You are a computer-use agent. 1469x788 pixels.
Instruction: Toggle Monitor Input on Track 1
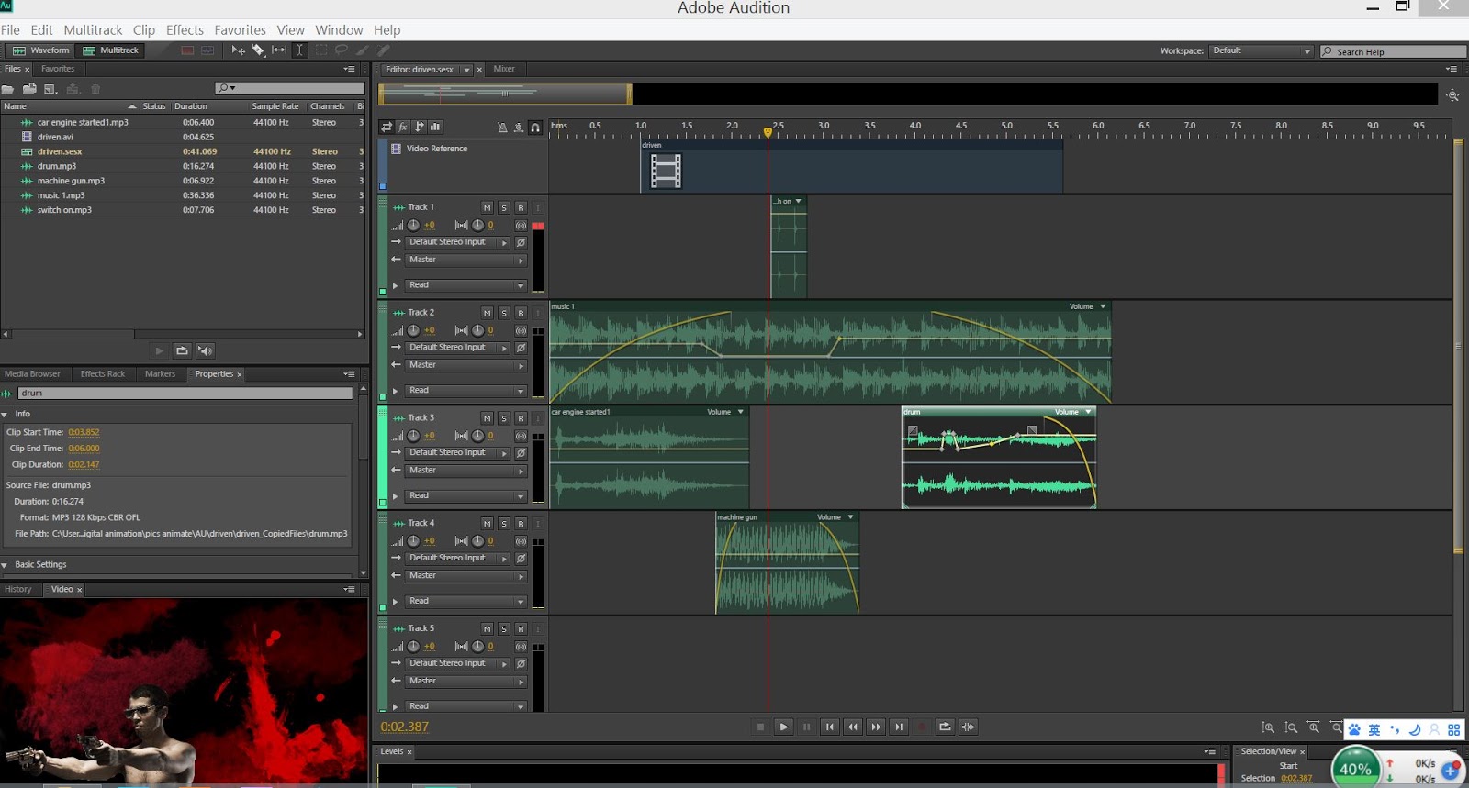click(538, 207)
